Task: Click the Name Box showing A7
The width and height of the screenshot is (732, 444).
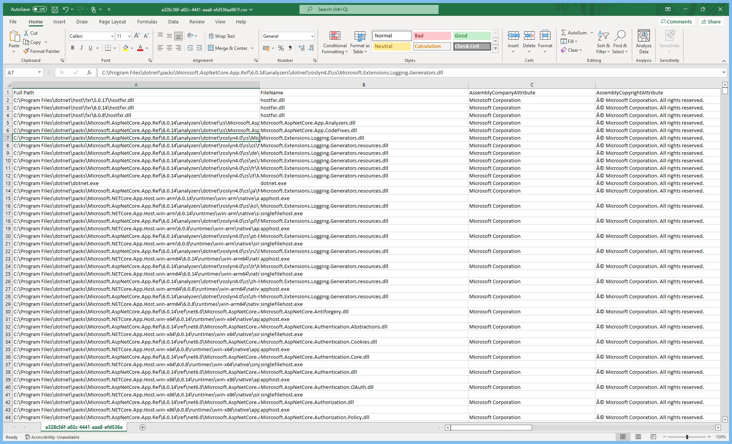Action: pyautogui.click(x=21, y=72)
